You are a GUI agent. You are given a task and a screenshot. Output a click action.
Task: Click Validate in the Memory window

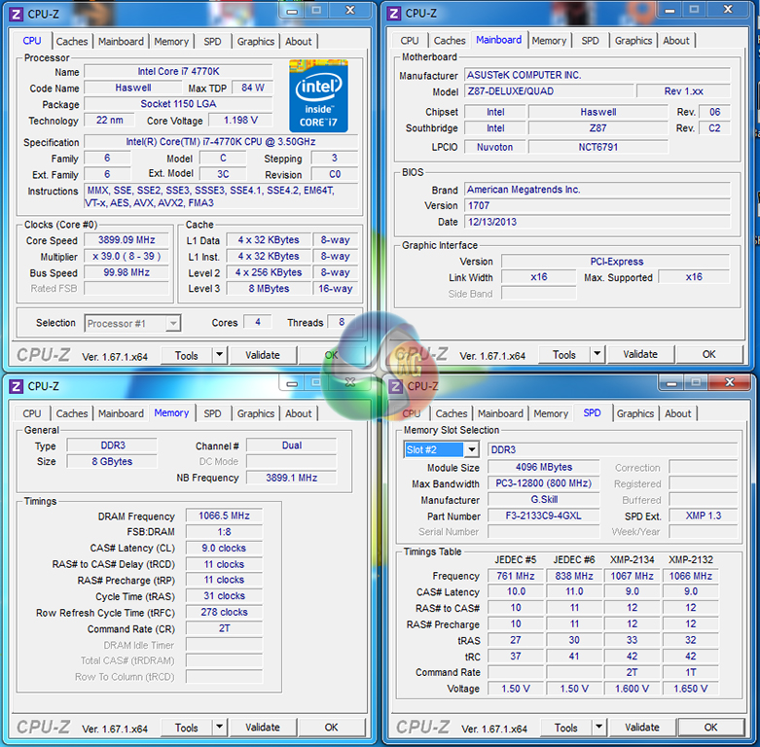[x=262, y=728]
